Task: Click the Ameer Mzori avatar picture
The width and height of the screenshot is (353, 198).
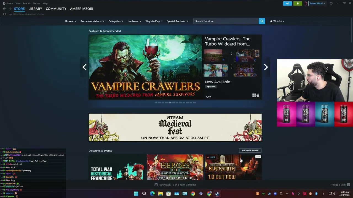Action: (x=306, y=3)
